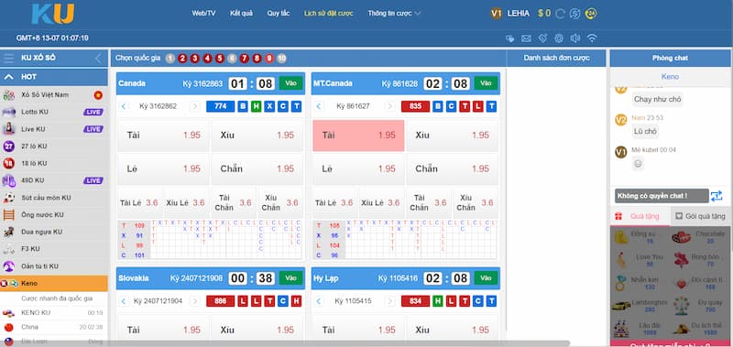The width and height of the screenshot is (733, 347).
Task: Click the mail envelope icon in header
Action: (x=526, y=38)
